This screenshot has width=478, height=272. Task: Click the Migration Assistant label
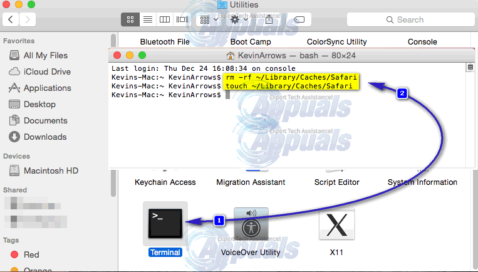click(251, 182)
